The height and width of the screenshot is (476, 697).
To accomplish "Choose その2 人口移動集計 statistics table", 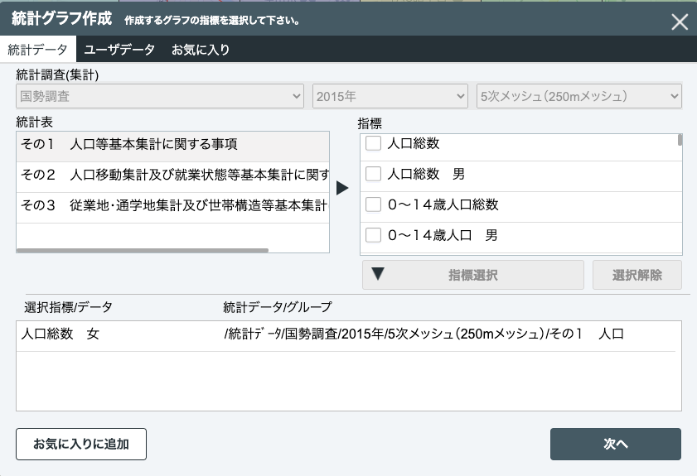I will (172, 175).
